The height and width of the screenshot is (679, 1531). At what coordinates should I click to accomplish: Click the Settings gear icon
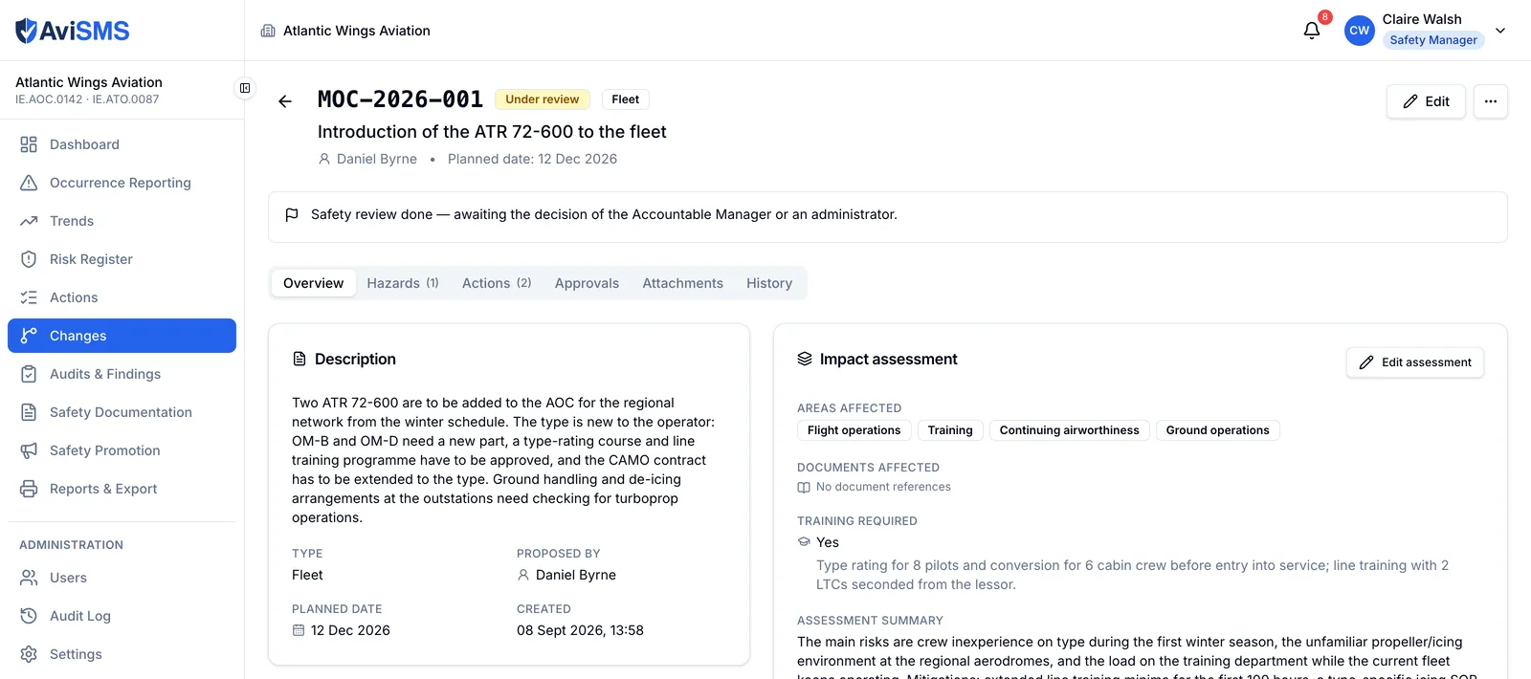(29, 654)
